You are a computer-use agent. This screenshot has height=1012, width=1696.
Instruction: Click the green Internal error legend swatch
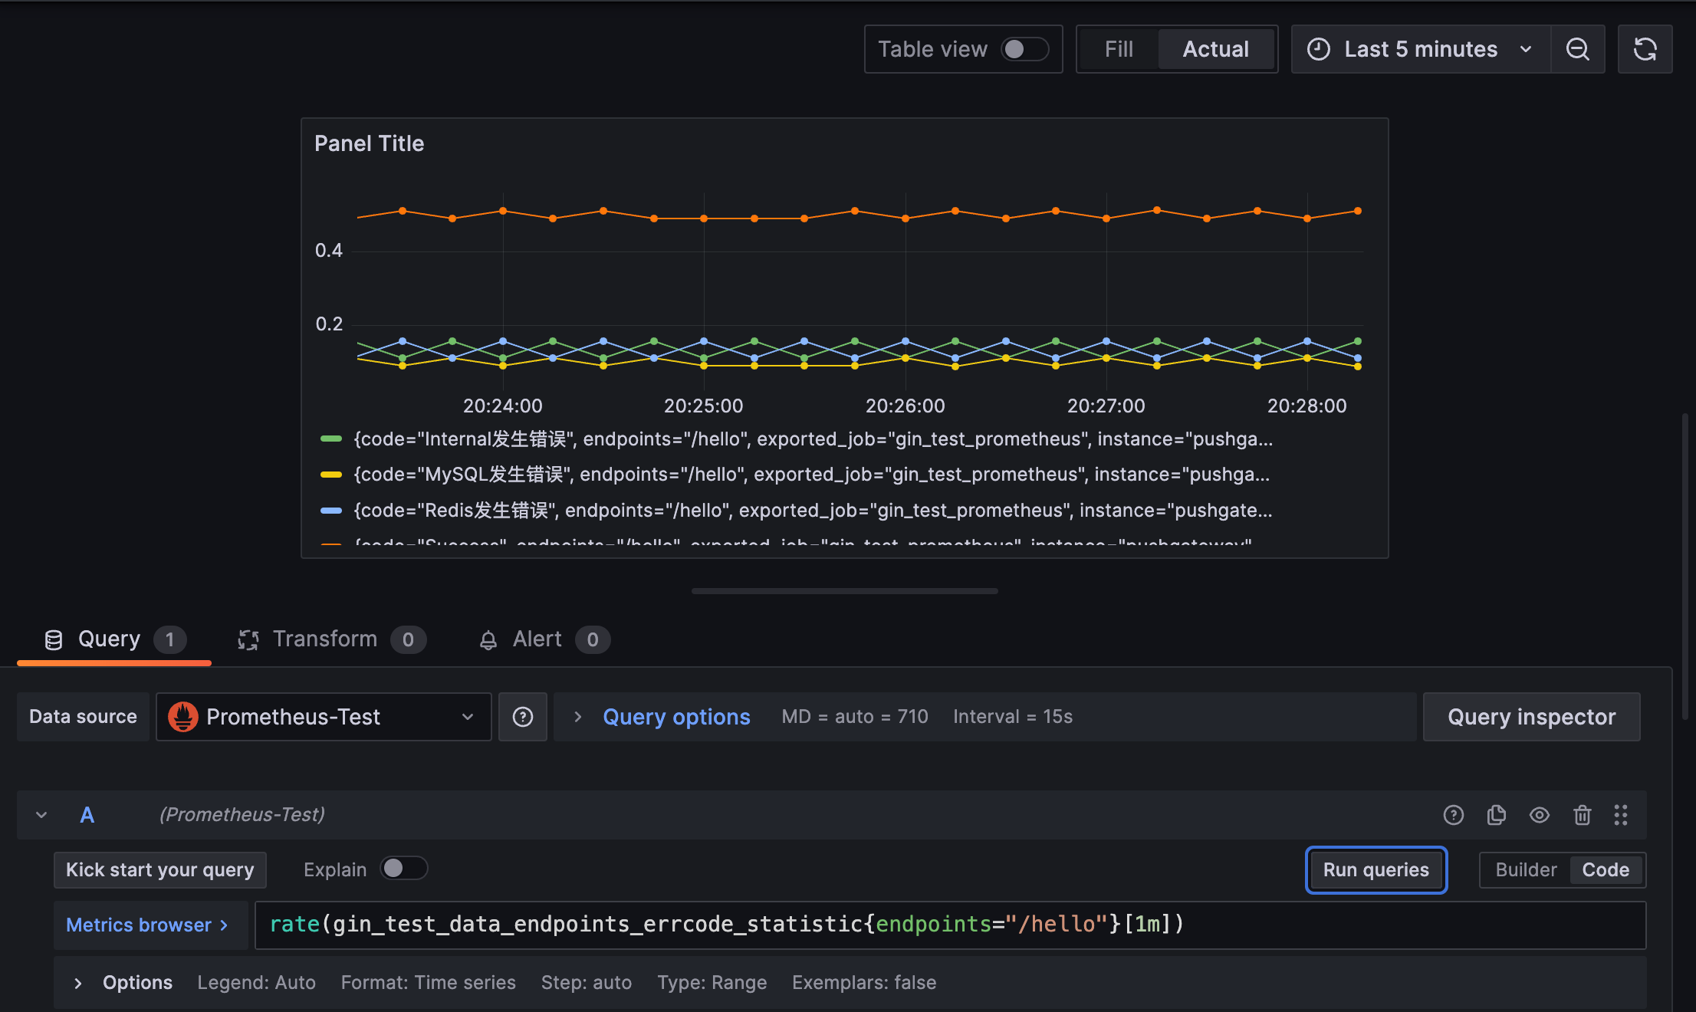click(x=330, y=439)
